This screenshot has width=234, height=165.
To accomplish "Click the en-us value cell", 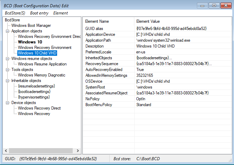I will click(141, 52).
